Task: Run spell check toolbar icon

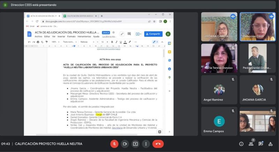Action: pos(42,42)
